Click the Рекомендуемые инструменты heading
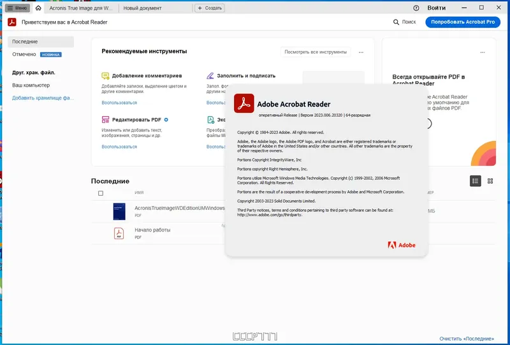The height and width of the screenshot is (345, 510). (144, 51)
